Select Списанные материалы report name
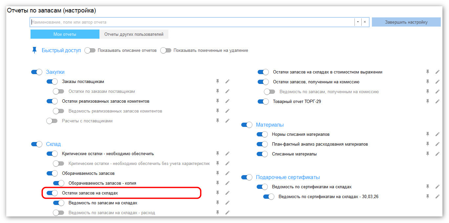This screenshot has height=223, width=449. coord(294,154)
